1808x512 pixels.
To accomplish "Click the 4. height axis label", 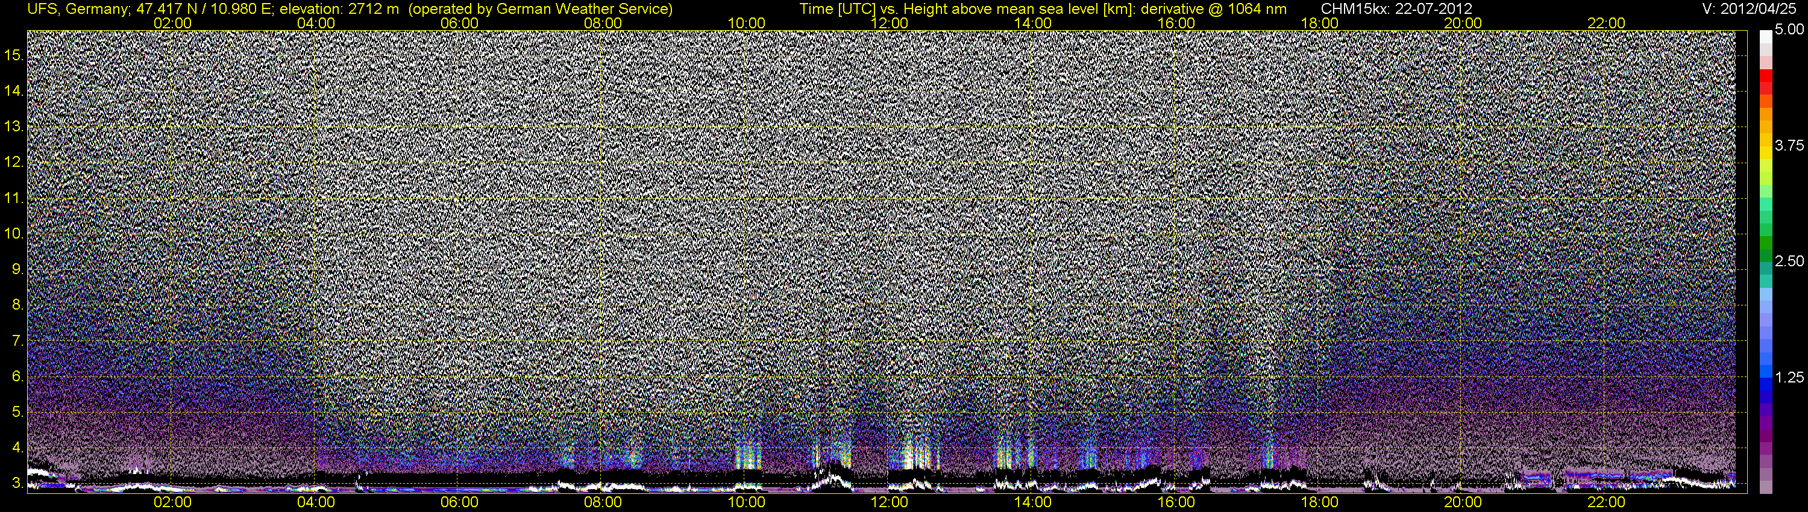I will 18,448.
